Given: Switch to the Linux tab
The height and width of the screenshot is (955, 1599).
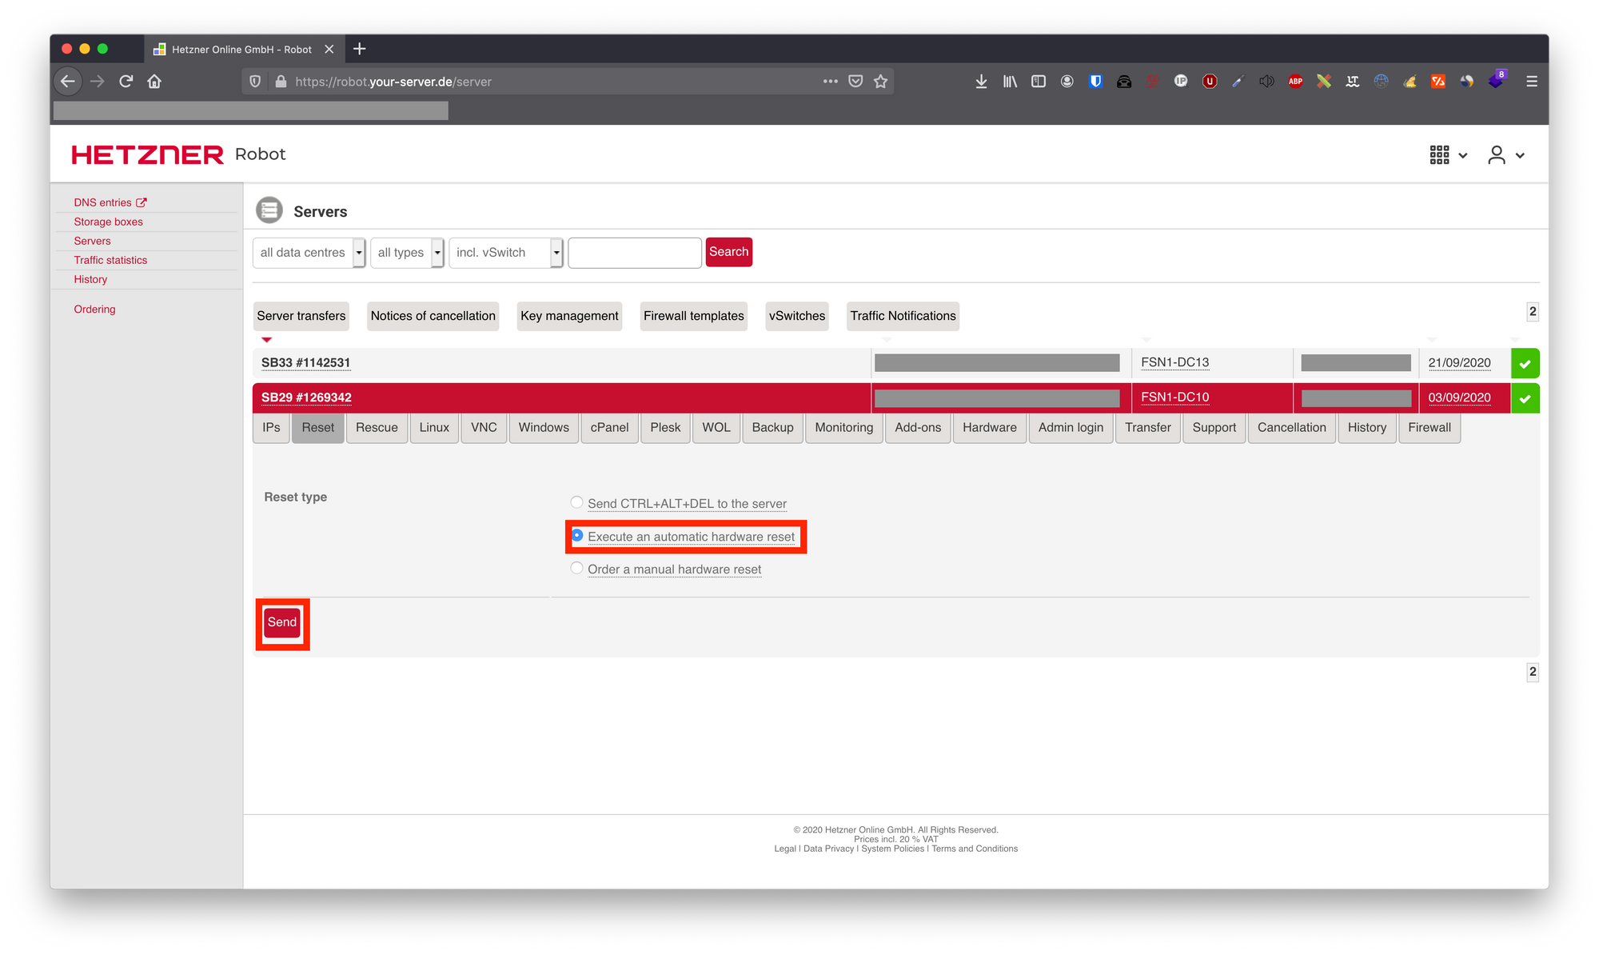Looking at the screenshot, I should (x=434, y=428).
